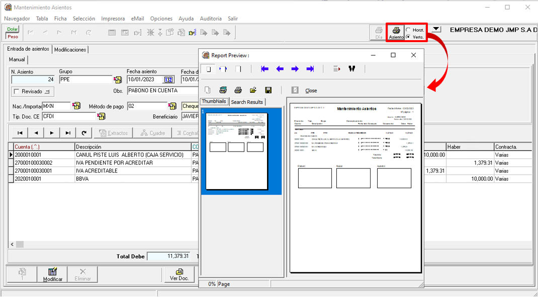Image resolution: width=538 pixels, height=297 pixels.
Task: Select the IVA ACREDITABLE row description
Action: coord(133,171)
